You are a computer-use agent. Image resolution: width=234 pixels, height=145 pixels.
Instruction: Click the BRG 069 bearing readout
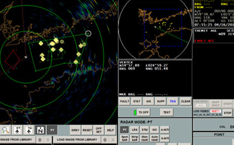click(127, 69)
